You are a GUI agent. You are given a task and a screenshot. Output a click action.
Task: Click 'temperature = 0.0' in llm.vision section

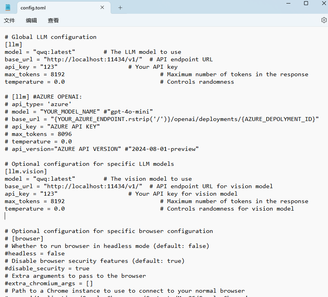click(35, 209)
